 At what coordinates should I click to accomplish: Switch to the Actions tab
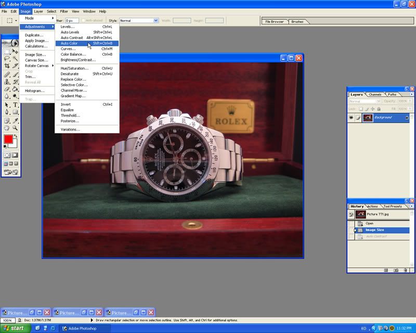click(372, 207)
